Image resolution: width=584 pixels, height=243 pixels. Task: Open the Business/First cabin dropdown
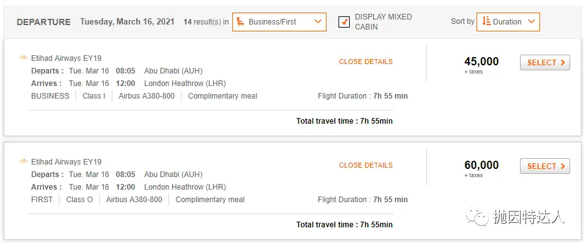pyautogui.click(x=279, y=21)
